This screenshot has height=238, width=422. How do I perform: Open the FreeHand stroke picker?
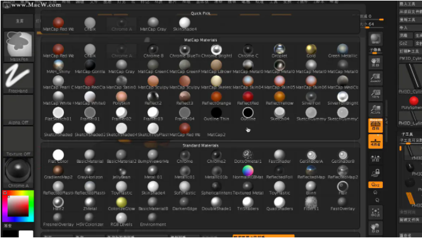coord(18,78)
